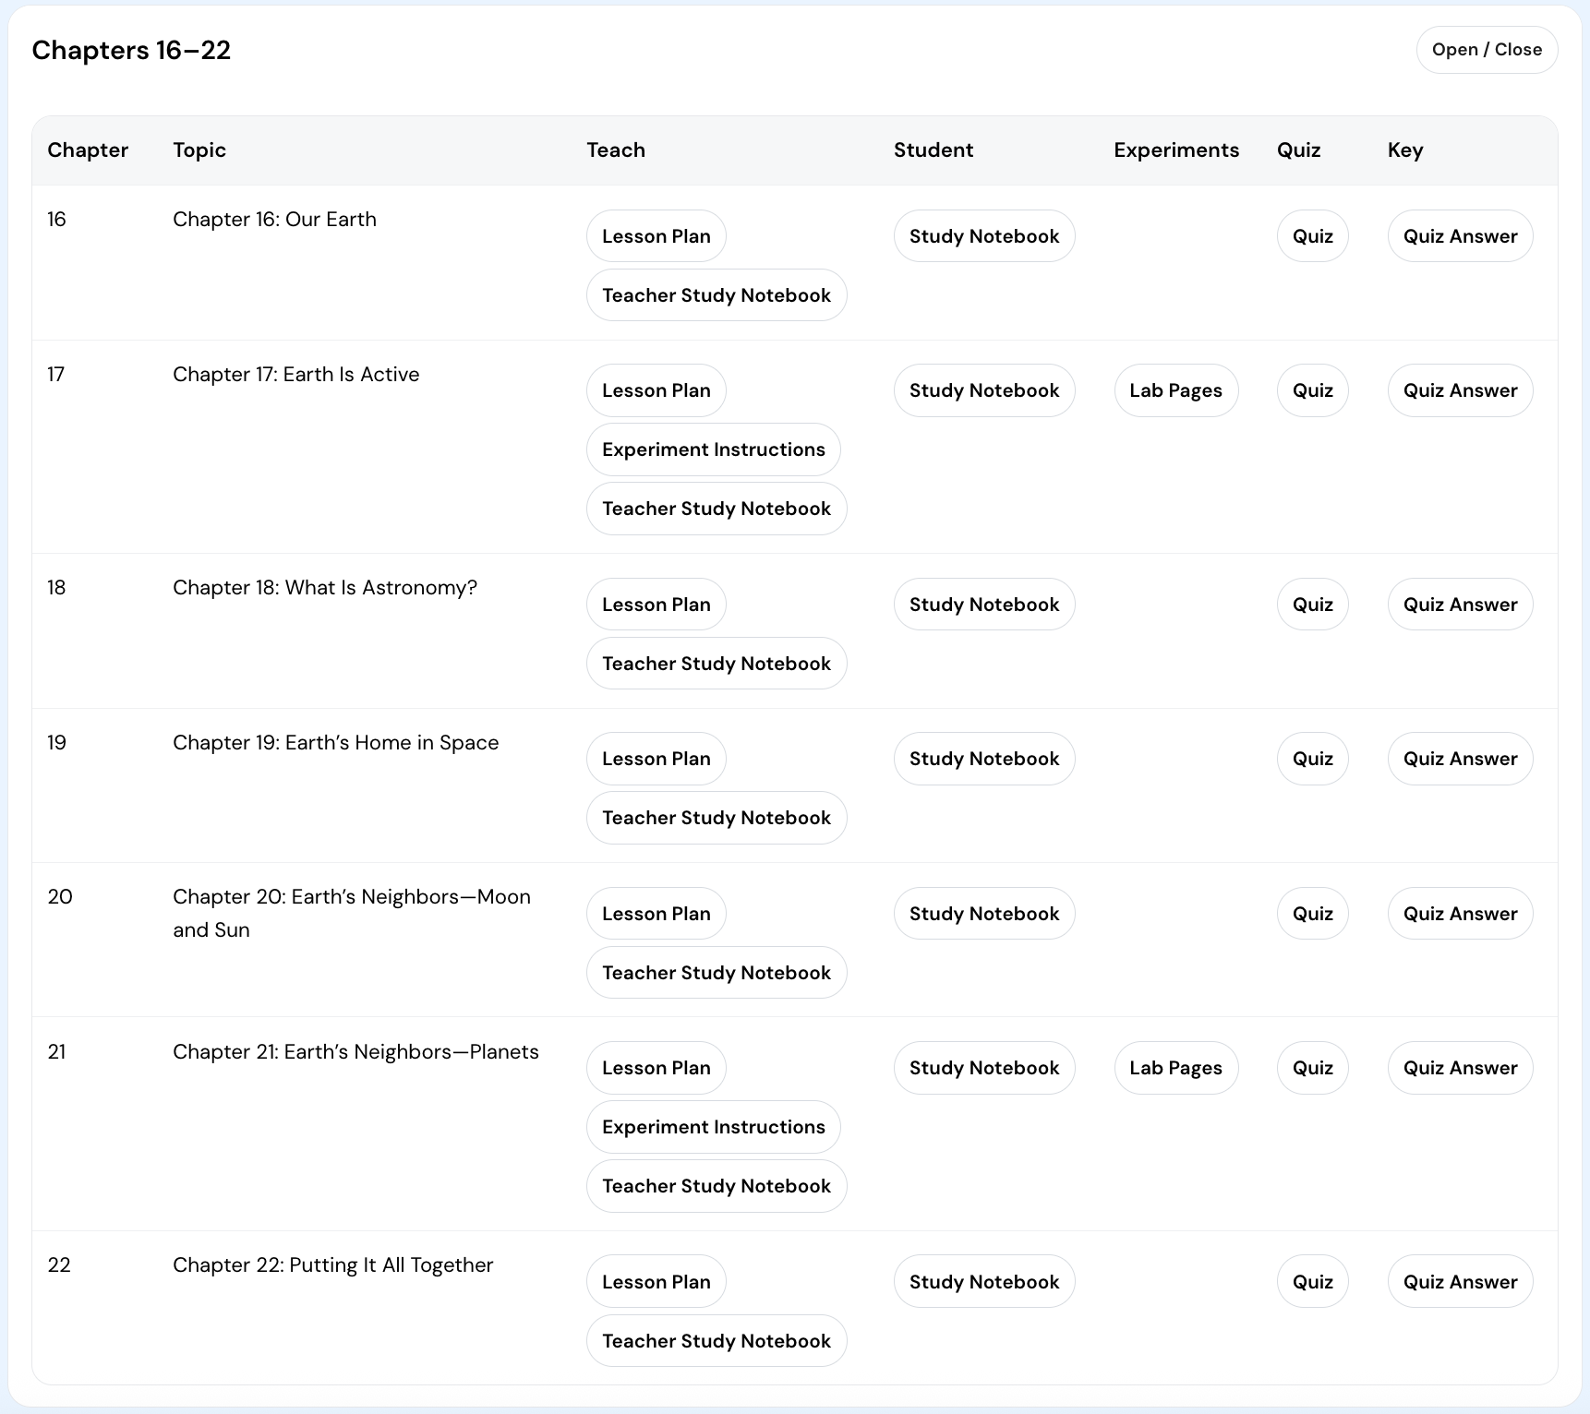The image size is (1590, 1414).
Task: Open Chapter 16 Study Notebook for students
Action: pyautogui.click(x=983, y=236)
